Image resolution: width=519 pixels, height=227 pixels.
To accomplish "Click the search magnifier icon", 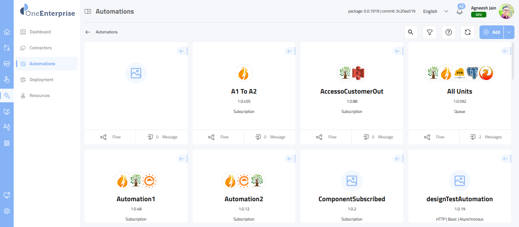I will tap(410, 32).
